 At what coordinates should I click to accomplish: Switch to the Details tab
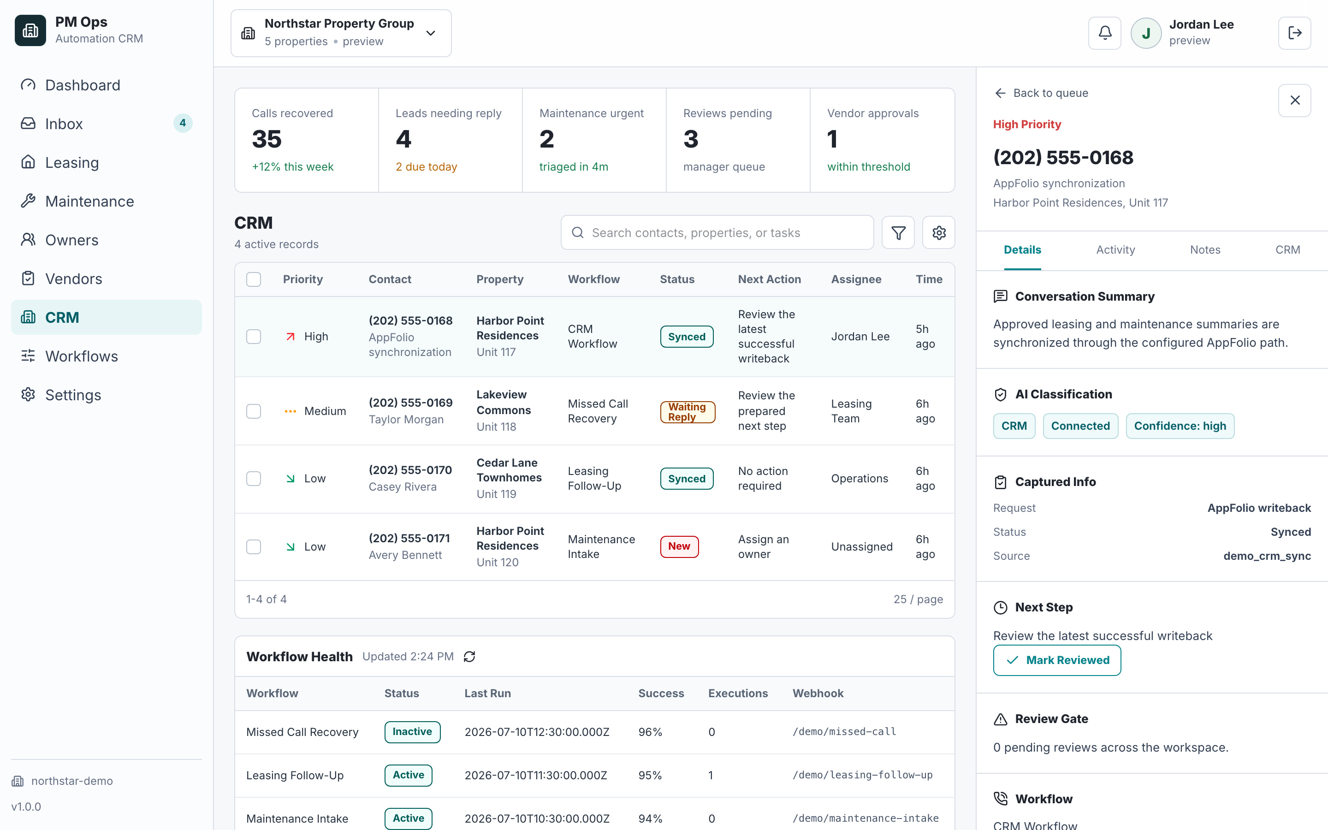[1022, 250]
